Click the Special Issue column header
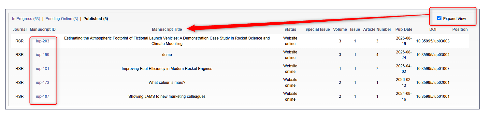 pyautogui.click(x=318, y=29)
